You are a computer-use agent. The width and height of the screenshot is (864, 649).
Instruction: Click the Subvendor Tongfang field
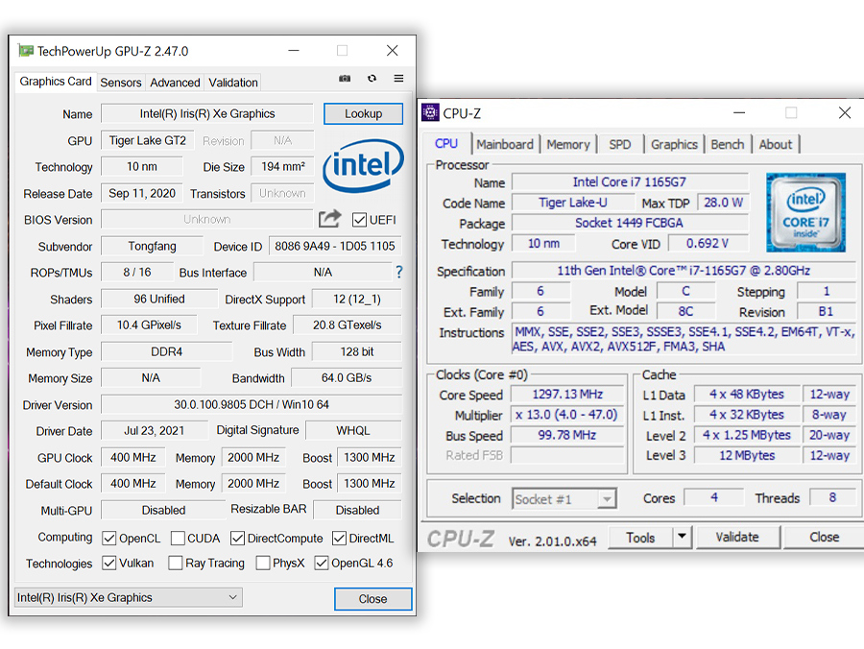click(x=152, y=246)
